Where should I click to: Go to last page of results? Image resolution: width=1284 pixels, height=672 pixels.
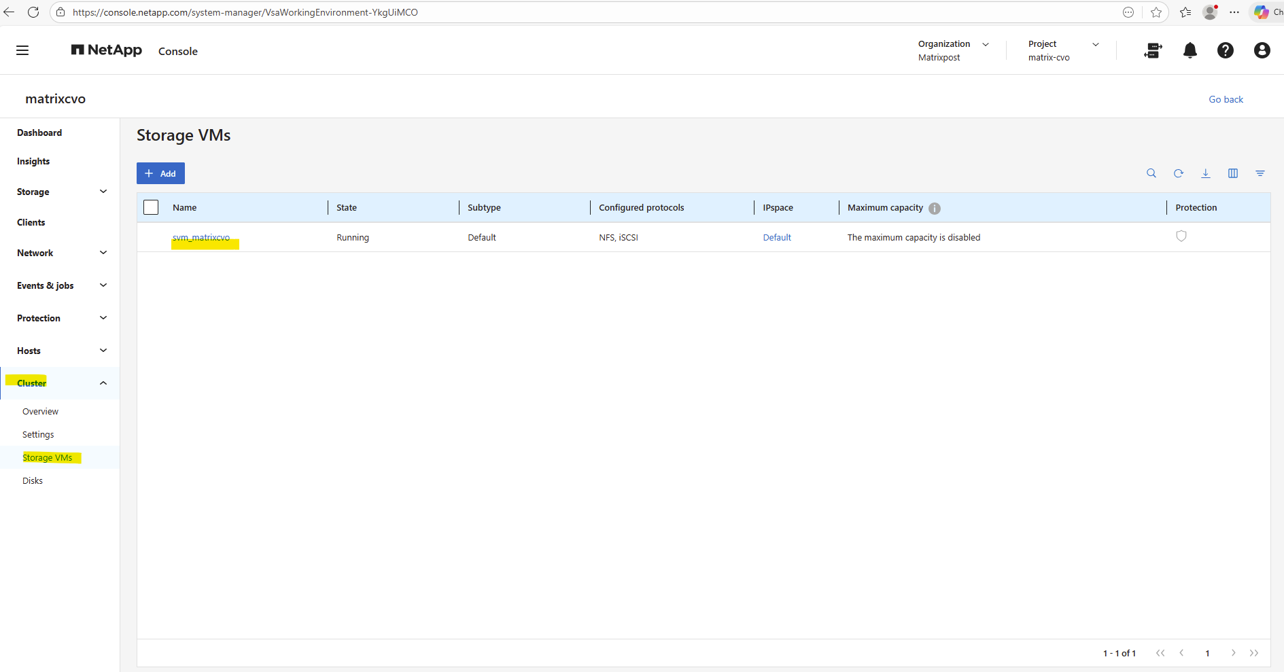point(1254,653)
